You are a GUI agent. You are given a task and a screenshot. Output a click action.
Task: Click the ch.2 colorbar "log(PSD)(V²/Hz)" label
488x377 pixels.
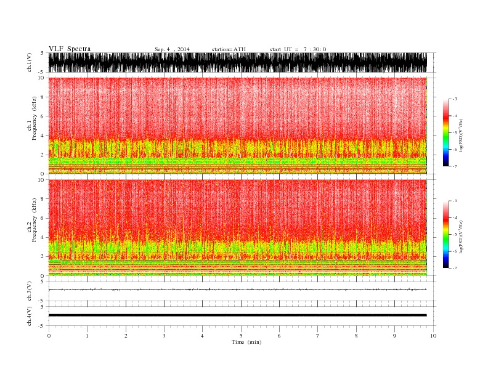tap(461, 237)
